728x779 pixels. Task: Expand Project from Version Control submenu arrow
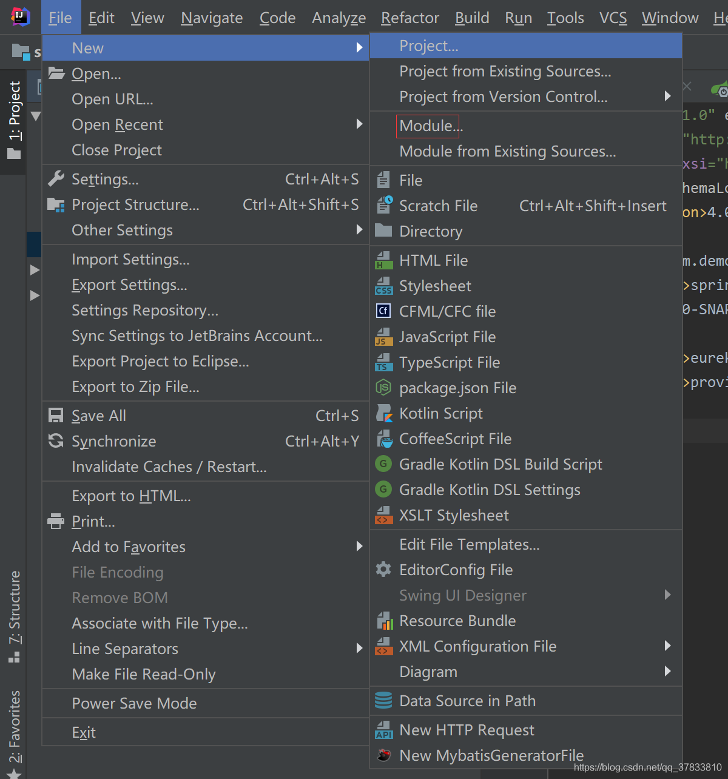pyautogui.click(x=667, y=96)
